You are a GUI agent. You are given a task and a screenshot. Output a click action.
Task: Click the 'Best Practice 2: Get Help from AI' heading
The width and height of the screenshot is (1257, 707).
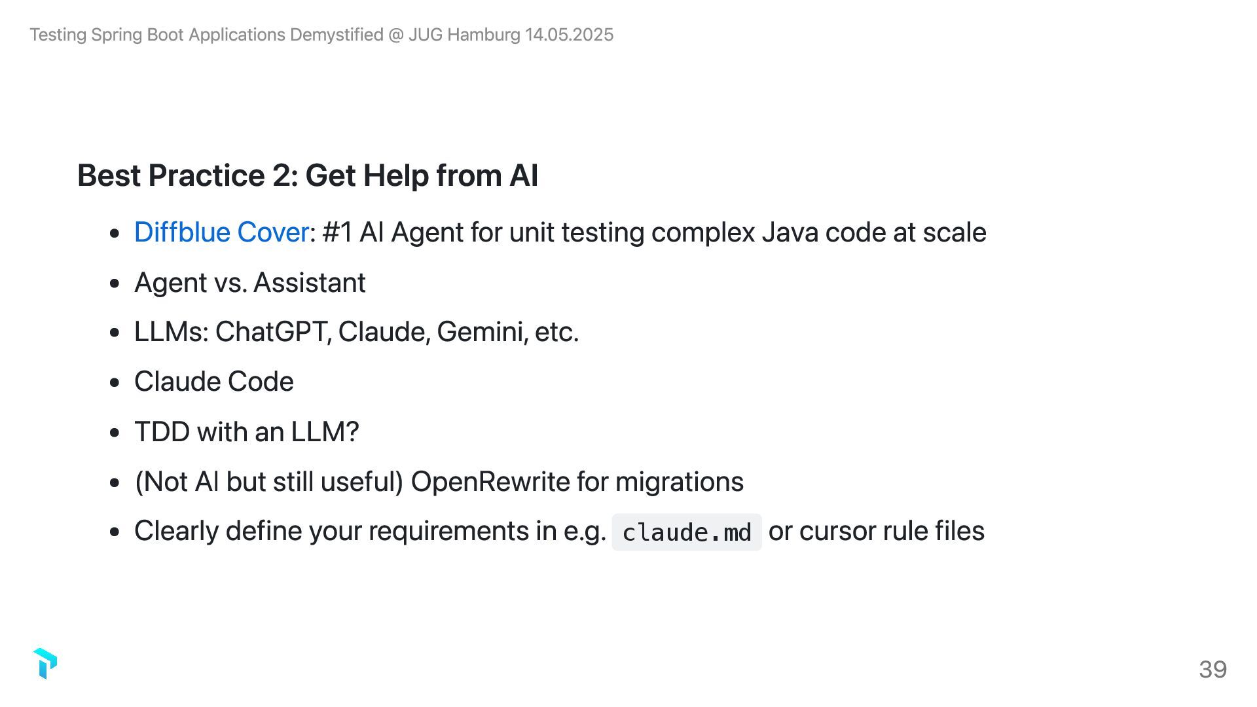pyautogui.click(x=308, y=175)
